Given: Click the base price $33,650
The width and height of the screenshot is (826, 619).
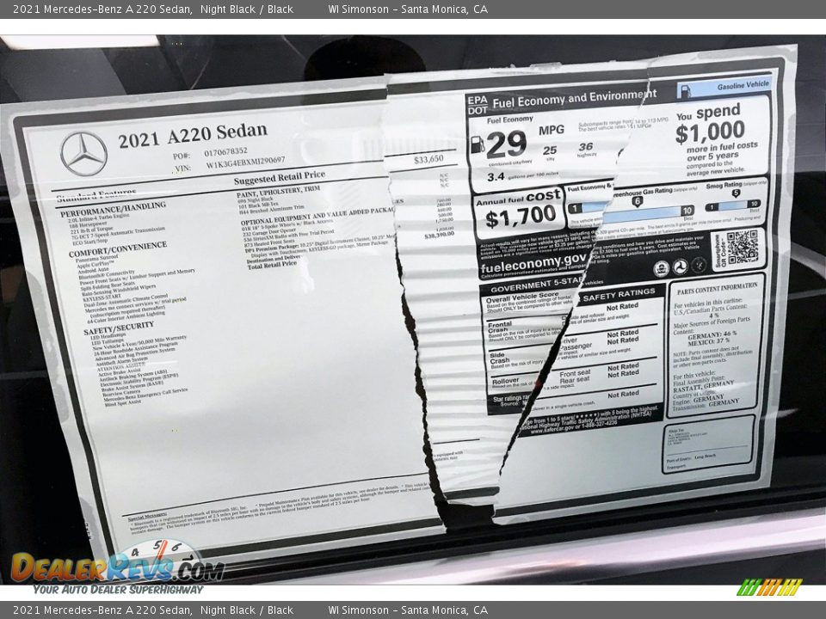Looking at the screenshot, I should point(428,159).
